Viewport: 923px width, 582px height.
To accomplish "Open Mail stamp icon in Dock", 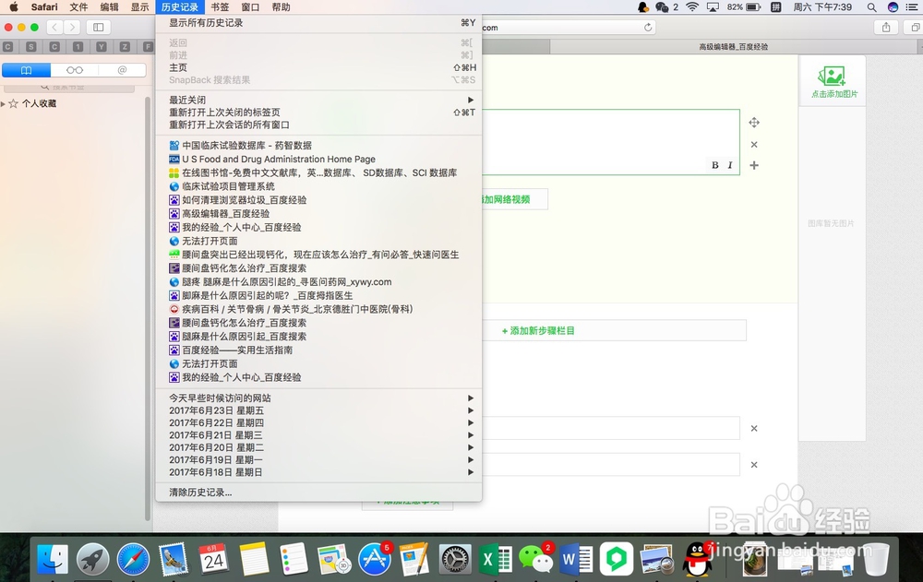I will 174,559.
